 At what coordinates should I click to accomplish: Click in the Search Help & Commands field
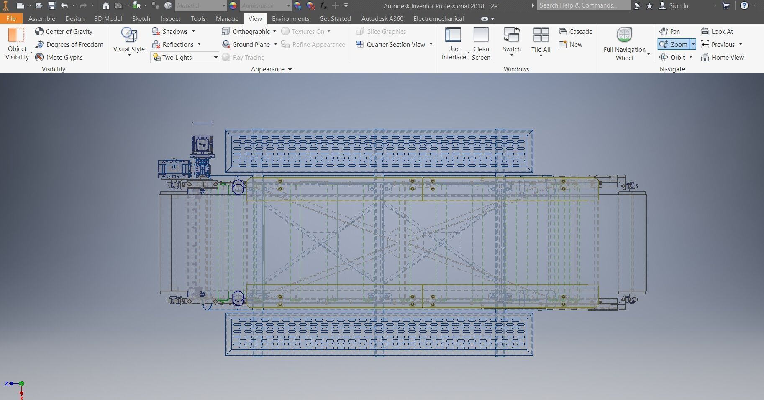(x=584, y=5)
